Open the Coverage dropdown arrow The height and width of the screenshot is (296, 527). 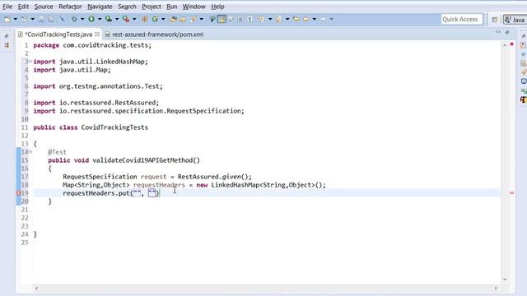(117, 19)
